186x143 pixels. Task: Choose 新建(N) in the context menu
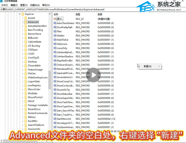(150, 66)
